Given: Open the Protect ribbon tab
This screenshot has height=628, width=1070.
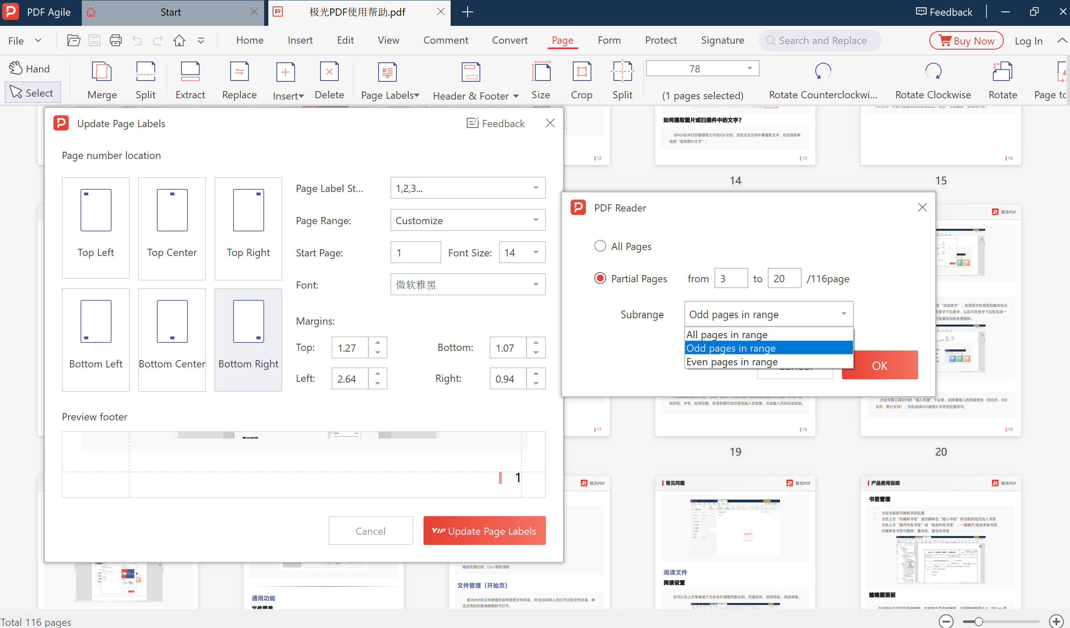Looking at the screenshot, I should click(660, 40).
